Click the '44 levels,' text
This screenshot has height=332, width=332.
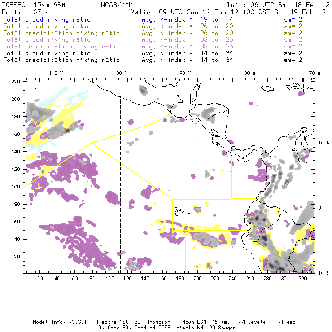pyautogui.click(x=253, y=322)
